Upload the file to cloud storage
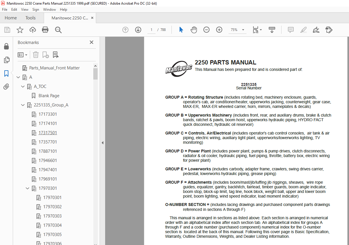 pos(33,30)
